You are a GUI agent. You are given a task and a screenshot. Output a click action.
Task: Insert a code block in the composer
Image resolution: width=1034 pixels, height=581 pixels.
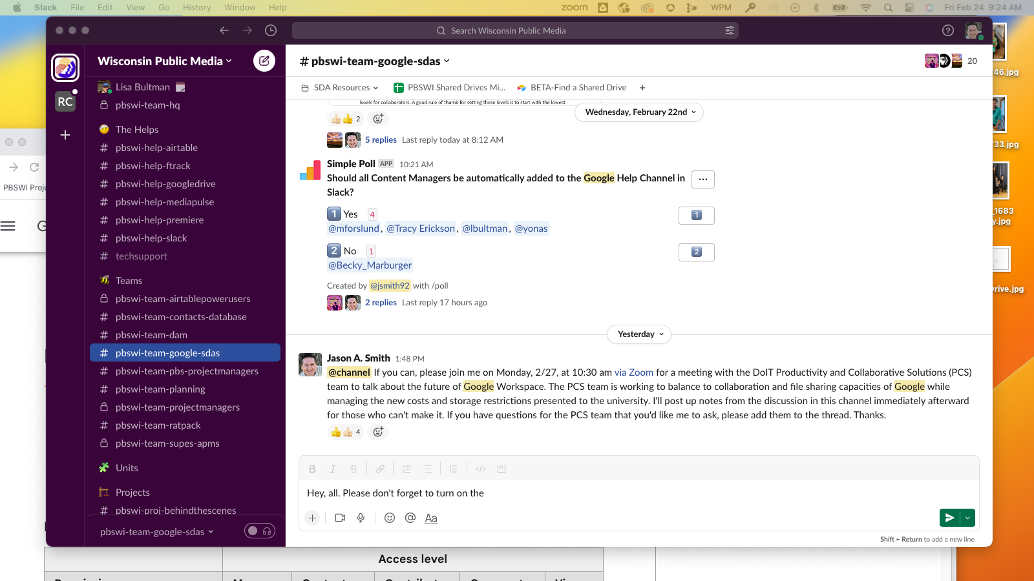point(501,469)
